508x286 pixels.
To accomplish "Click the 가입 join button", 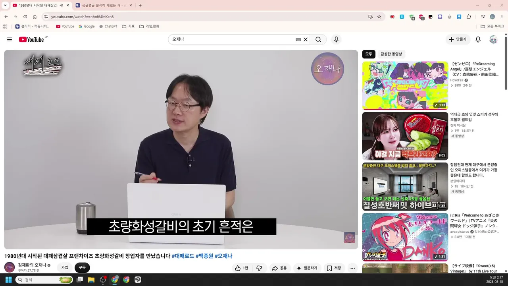I will (65, 268).
